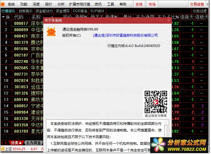Open the 资讯 menu

pos(98,4)
